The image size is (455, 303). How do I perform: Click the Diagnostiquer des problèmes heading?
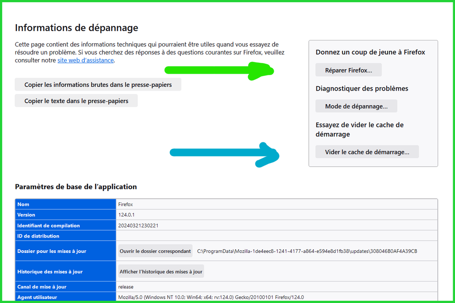click(x=362, y=88)
